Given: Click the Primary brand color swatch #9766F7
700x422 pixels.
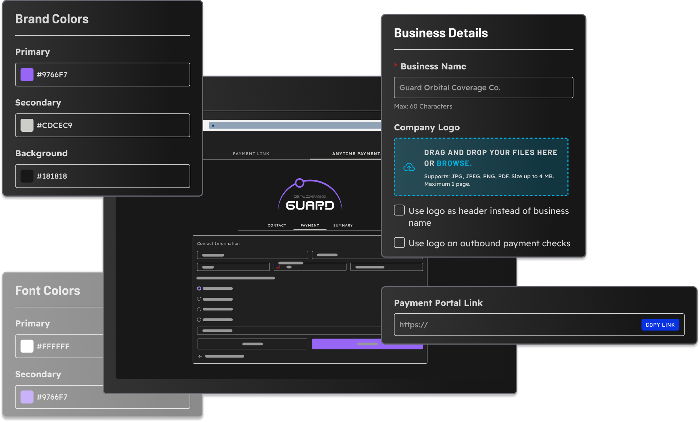Looking at the screenshot, I should pos(26,75).
